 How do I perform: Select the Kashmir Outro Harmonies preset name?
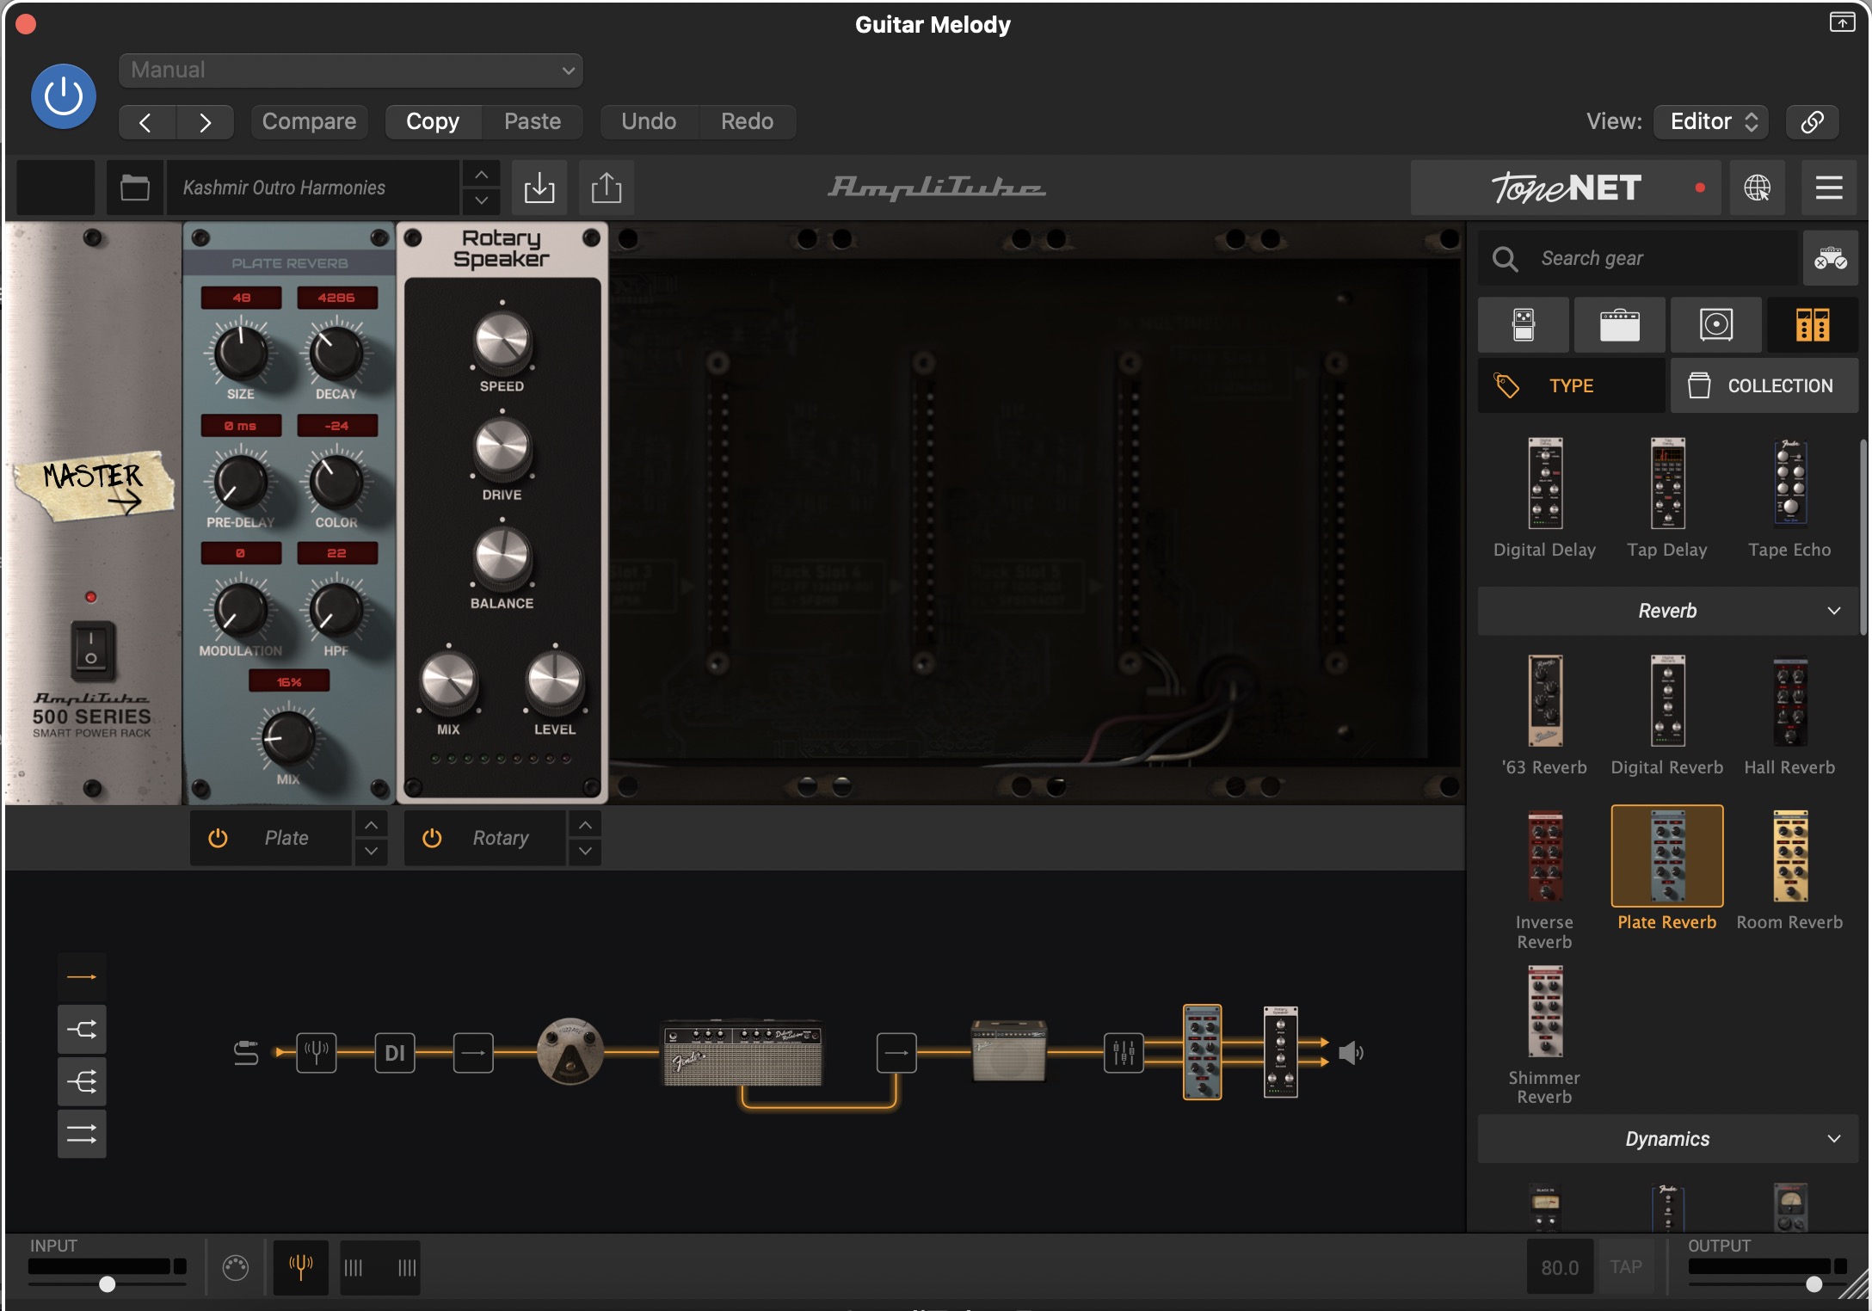(x=311, y=188)
